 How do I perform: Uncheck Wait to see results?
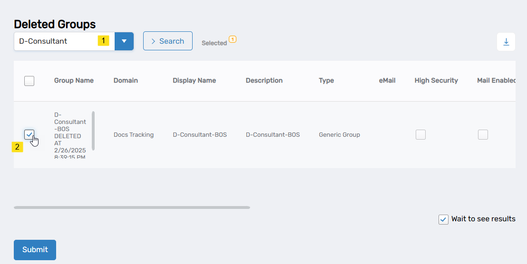coord(443,219)
